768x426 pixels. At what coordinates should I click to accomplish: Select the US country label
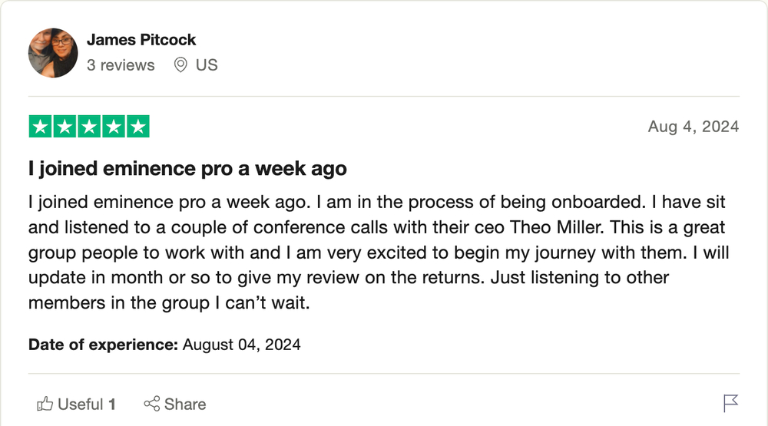(206, 65)
